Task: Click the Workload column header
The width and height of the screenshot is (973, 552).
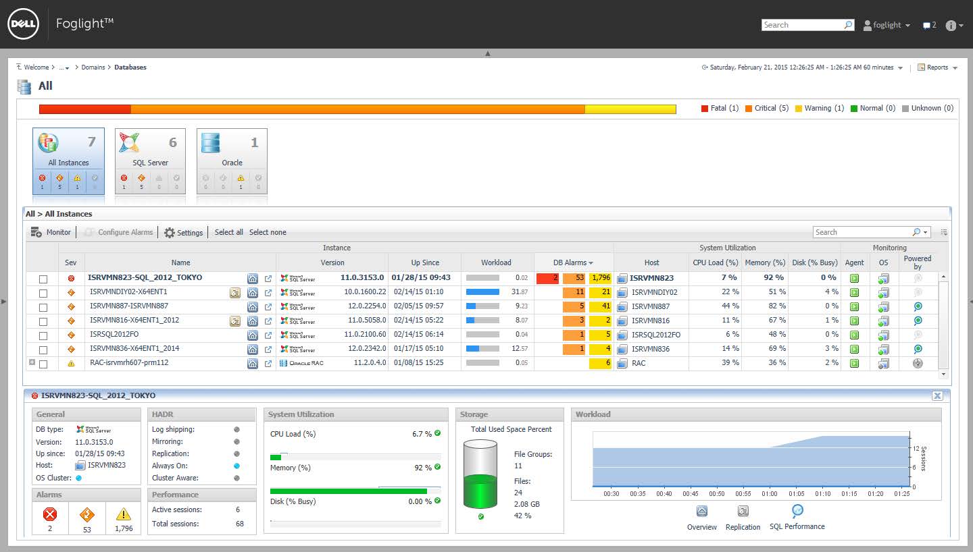Action: coord(497,263)
